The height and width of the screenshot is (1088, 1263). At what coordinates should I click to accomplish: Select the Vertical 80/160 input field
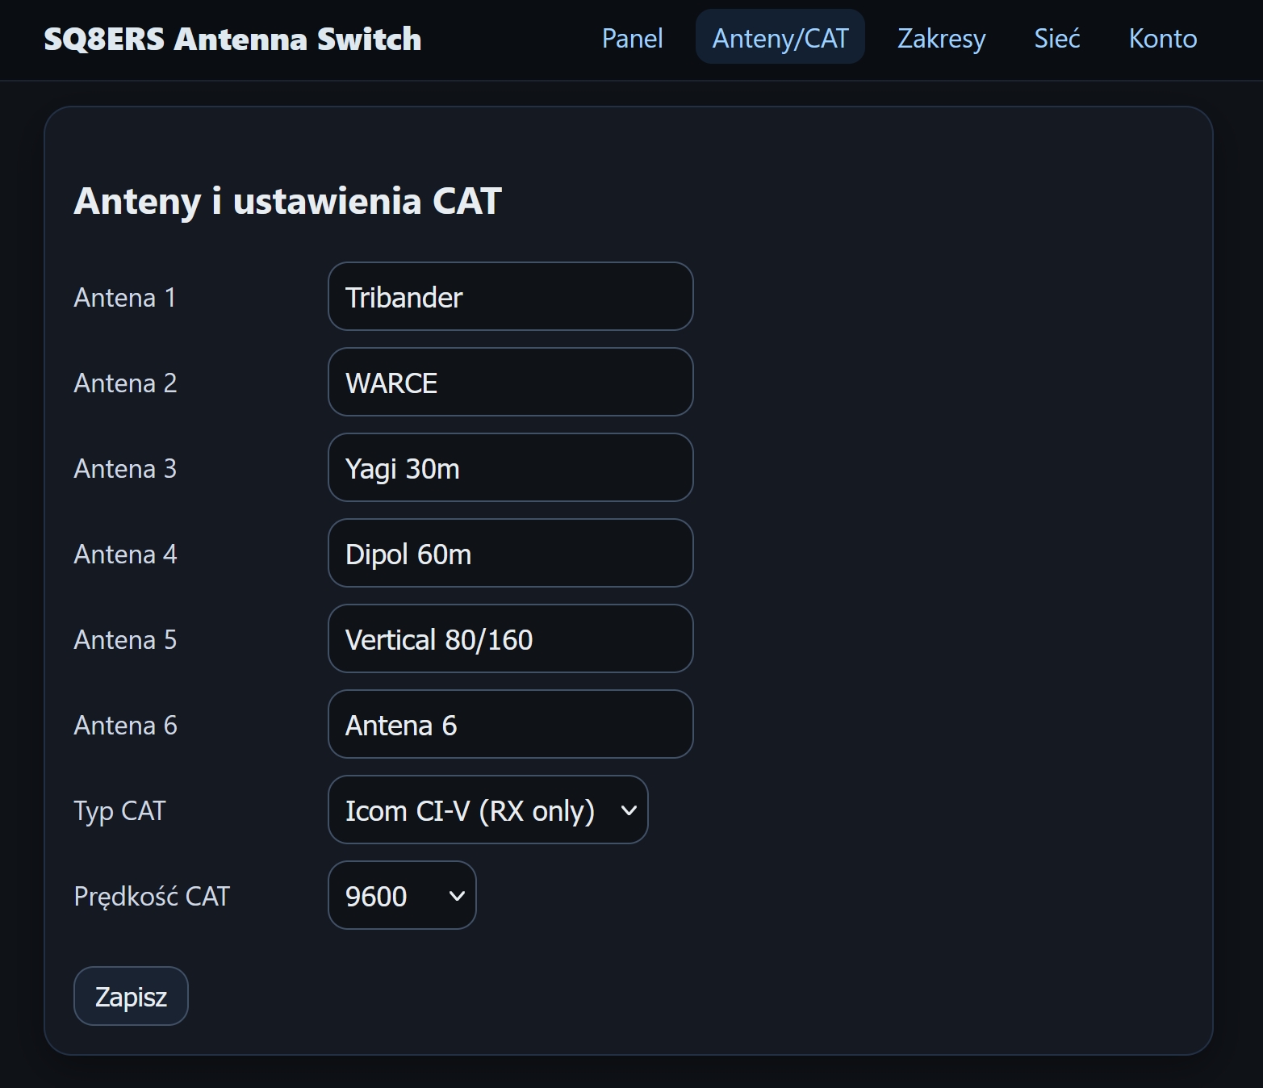click(x=510, y=639)
